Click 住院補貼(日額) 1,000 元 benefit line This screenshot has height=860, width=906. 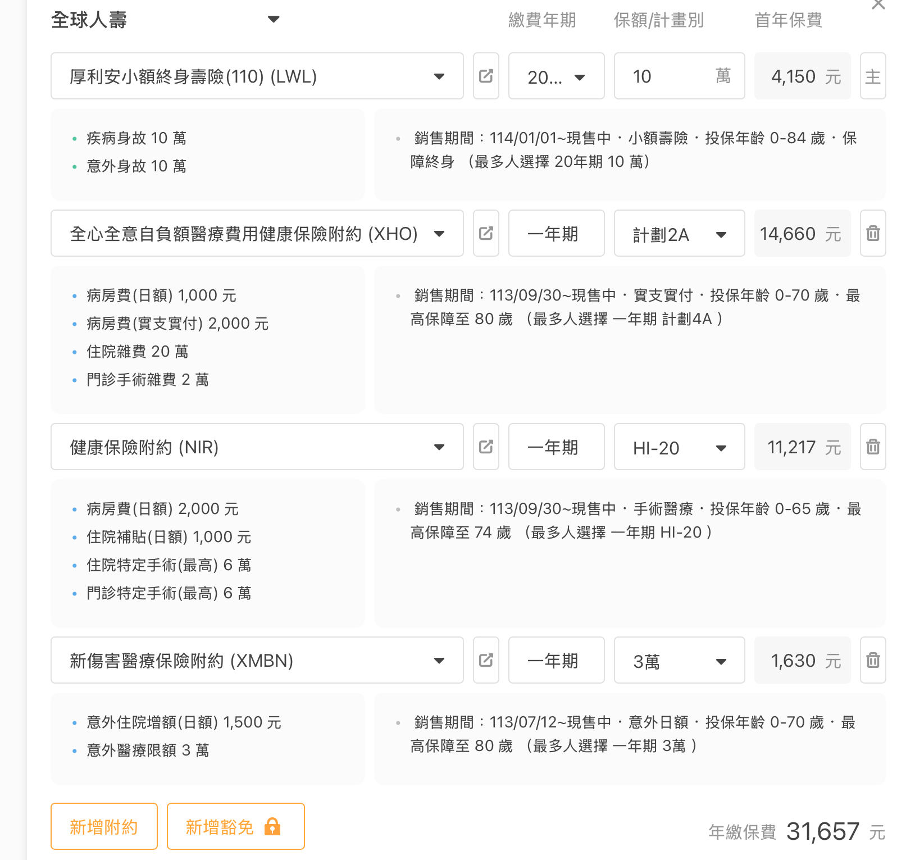[169, 536]
